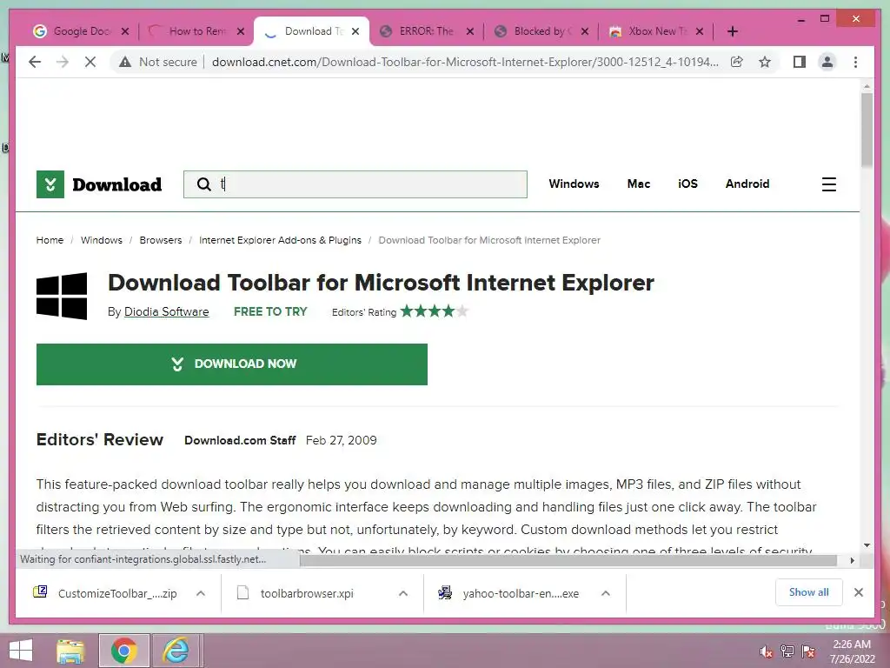This screenshot has height=668, width=890.
Task: Click the Not secure warning icon
Action: [x=125, y=62]
